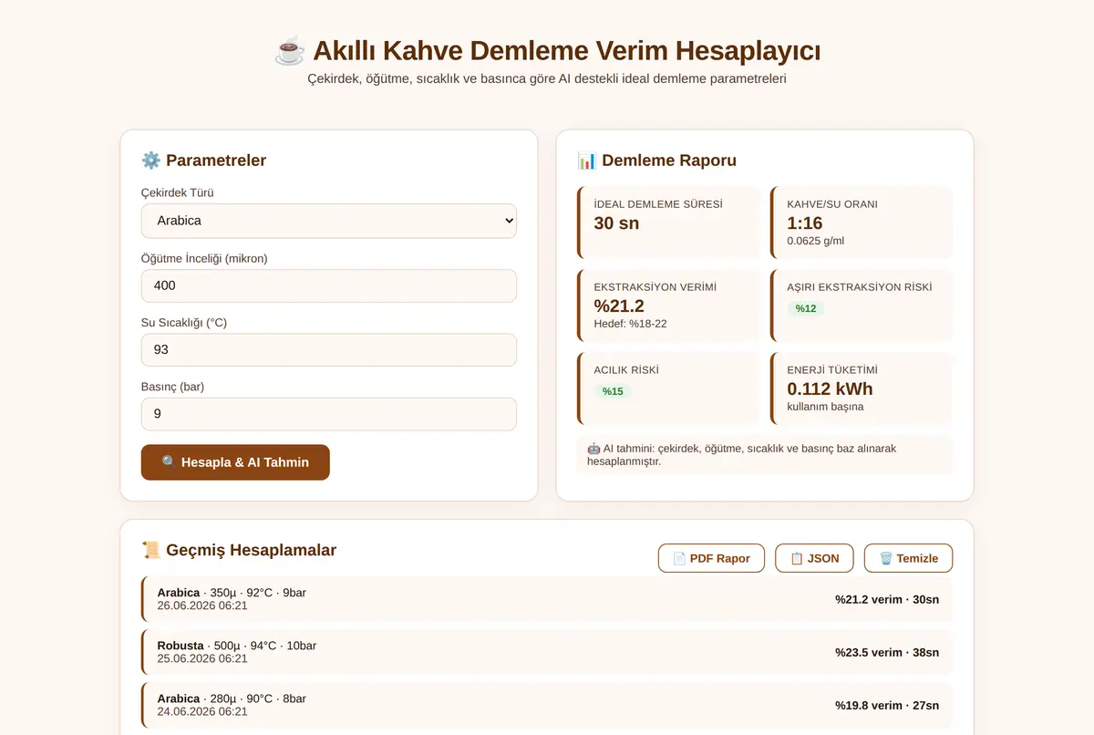Focus the Su Sıcaklığı field showing 93

(x=329, y=350)
